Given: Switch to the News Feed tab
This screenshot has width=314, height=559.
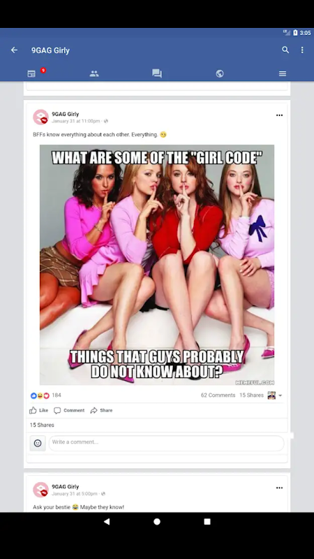Looking at the screenshot, I should 31,73.
